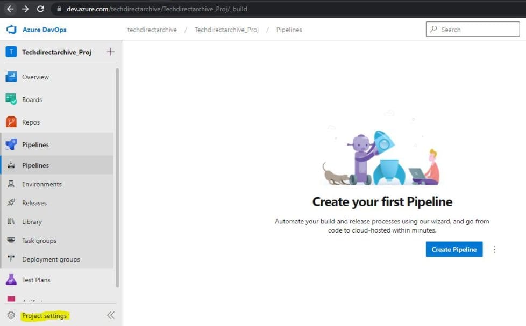Focus the Search box
Screen dimensions: 526x326
click(x=473, y=29)
